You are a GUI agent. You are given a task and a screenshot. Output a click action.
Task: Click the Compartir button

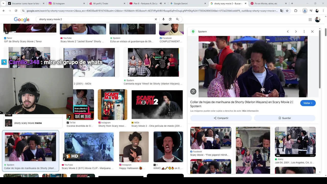click(x=221, y=118)
